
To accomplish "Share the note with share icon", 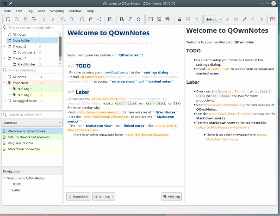I will (x=99, y=19).
